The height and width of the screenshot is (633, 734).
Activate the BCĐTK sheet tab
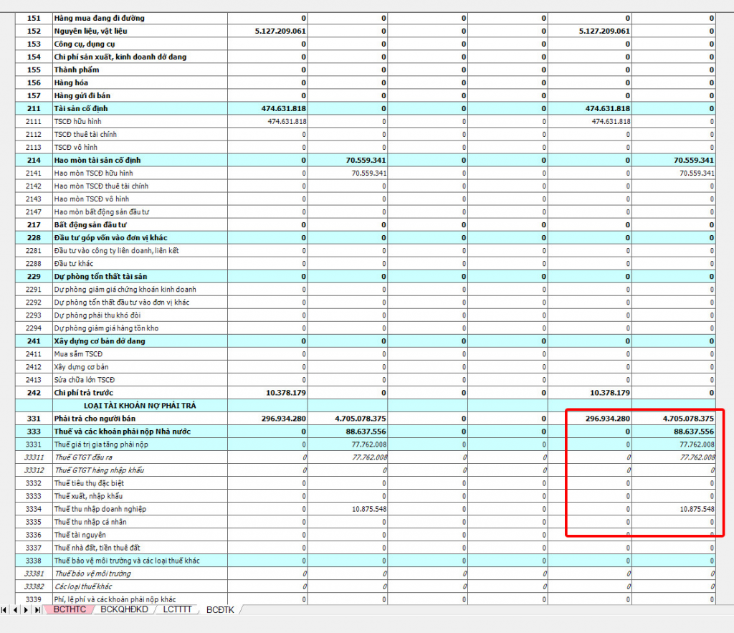(220, 610)
